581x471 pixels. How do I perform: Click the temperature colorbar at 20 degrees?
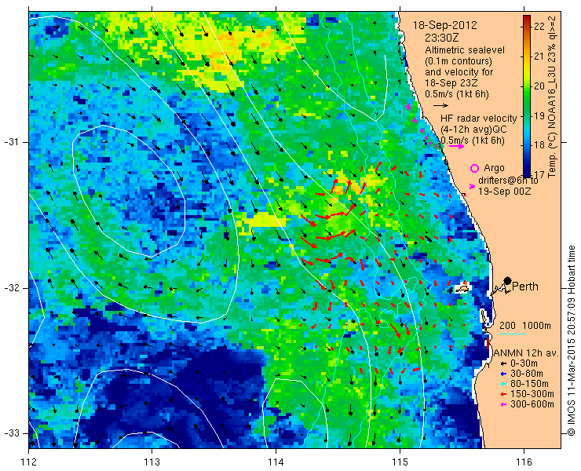[x=527, y=86]
